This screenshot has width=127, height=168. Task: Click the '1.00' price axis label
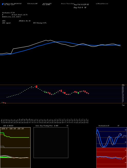(x=123, y=105)
